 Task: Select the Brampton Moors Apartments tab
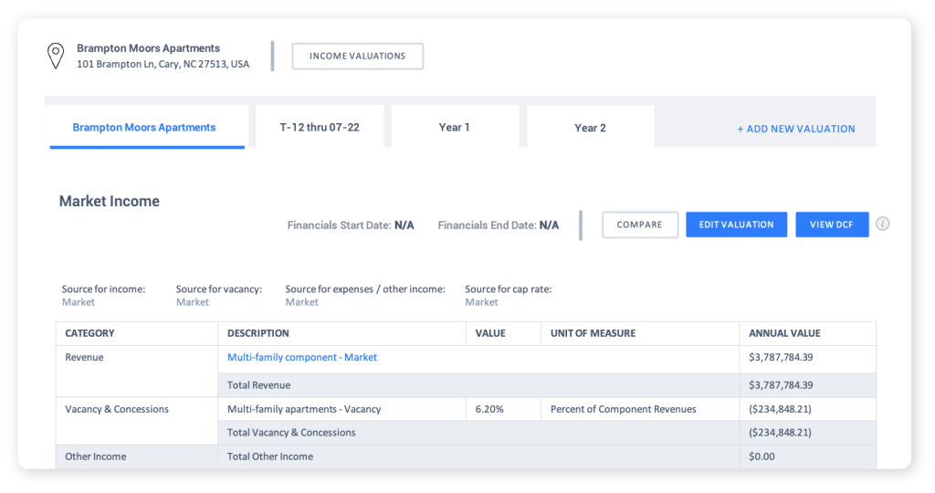coord(144,128)
